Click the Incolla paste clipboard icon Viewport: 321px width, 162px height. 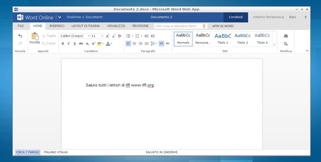(x=35, y=37)
